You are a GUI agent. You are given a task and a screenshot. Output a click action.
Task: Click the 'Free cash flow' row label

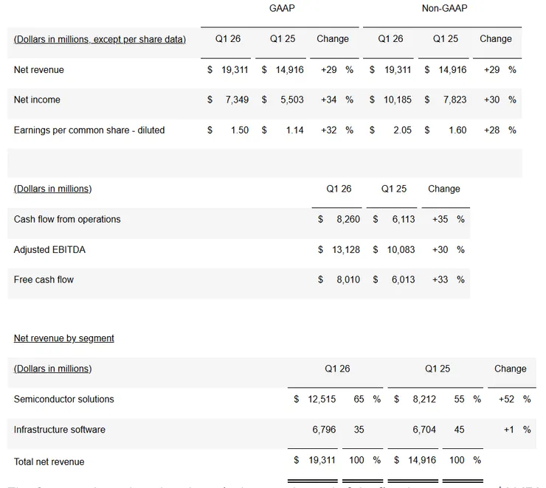pos(44,279)
